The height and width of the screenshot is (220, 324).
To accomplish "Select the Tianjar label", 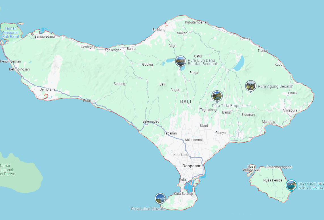I will click(263, 50).
